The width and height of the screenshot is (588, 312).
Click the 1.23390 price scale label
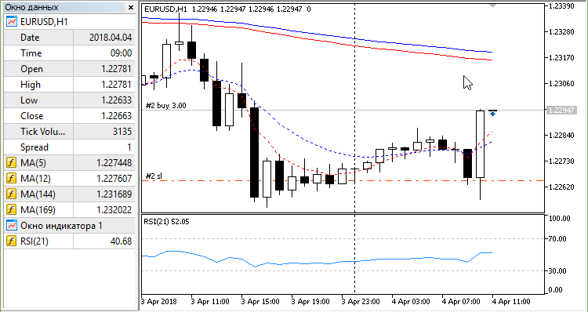(x=561, y=6)
